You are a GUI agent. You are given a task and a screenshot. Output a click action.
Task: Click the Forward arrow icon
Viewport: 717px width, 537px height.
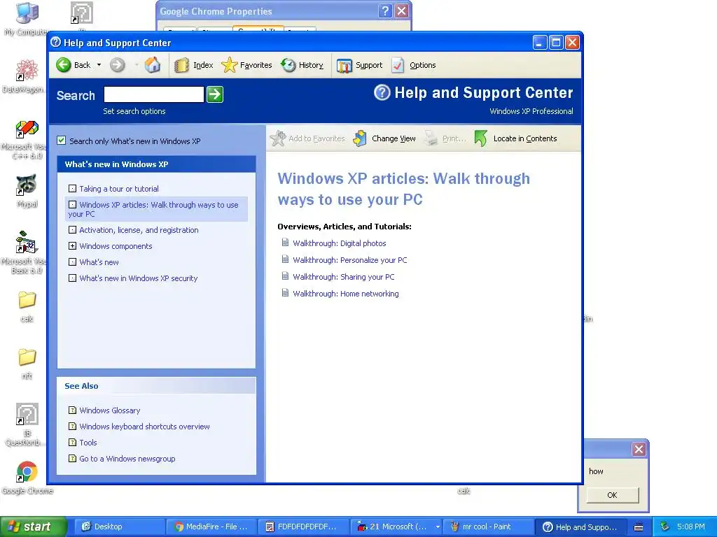coord(117,65)
